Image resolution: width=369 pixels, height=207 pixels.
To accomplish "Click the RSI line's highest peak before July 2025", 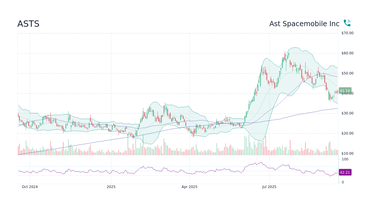I will click(x=261, y=162).
